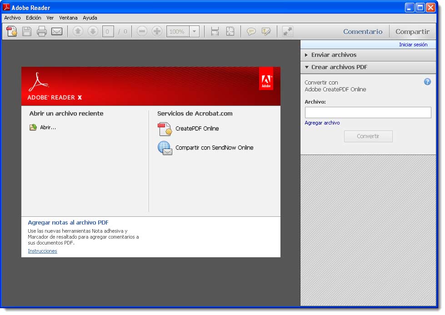Close the Adobe Reader window
The image size is (445, 315).
pyautogui.click(x=431, y=8)
